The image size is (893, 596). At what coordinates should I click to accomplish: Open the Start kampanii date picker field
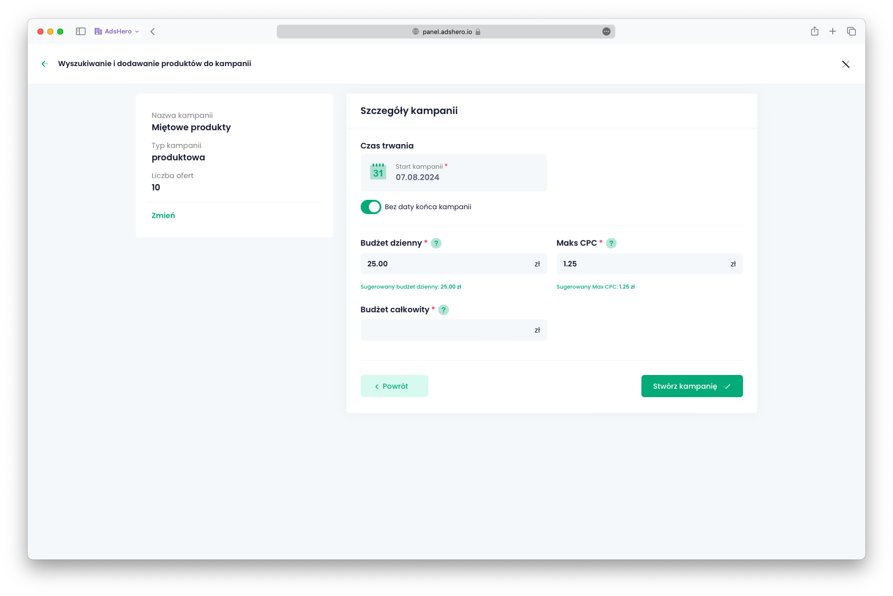453,173
